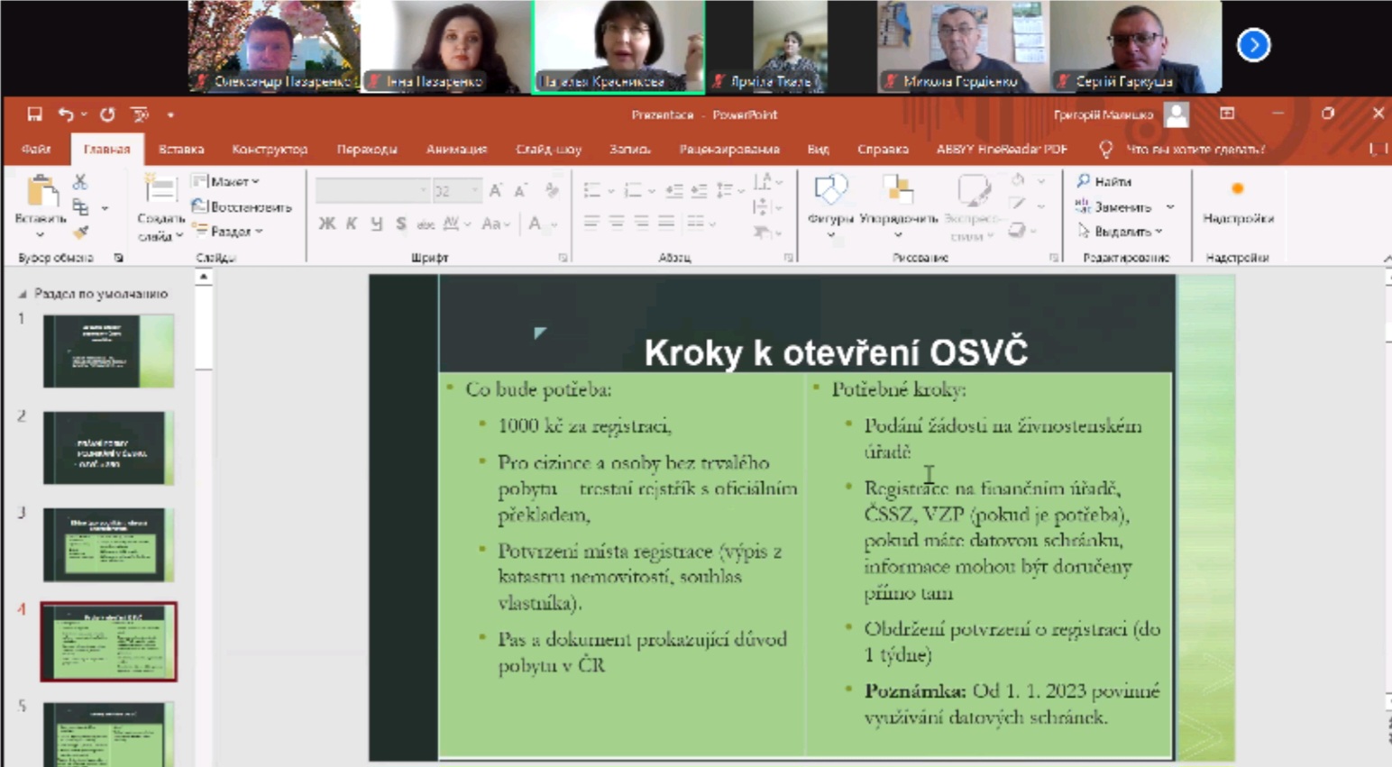Screen dimensions: 1392x767
Task: Select slide 2 thumbnail
Action: 108,448
